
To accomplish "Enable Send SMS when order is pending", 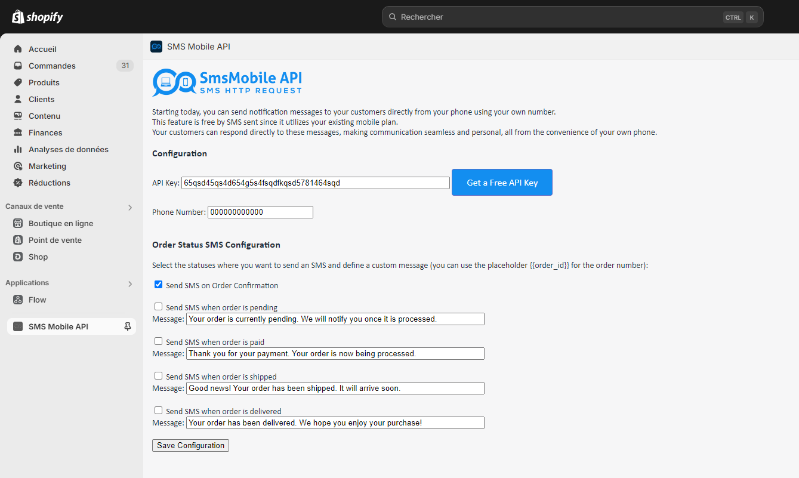I will (158, 307).
